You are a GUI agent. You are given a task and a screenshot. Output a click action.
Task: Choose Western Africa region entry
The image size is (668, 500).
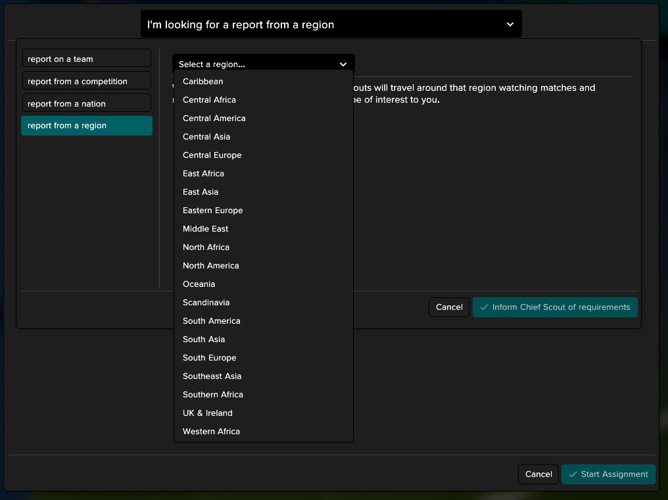click(x=212, y=432)
